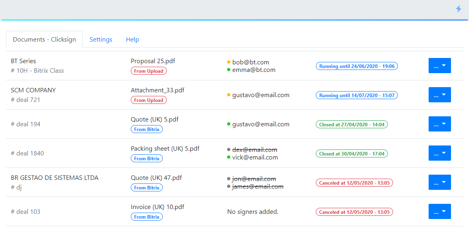Click the green status dot beside emma@bt.com
469x233 pixels.
(229, 70)
